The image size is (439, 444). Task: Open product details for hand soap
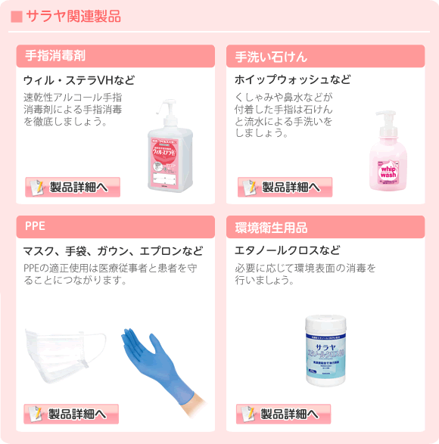[285, 187]
